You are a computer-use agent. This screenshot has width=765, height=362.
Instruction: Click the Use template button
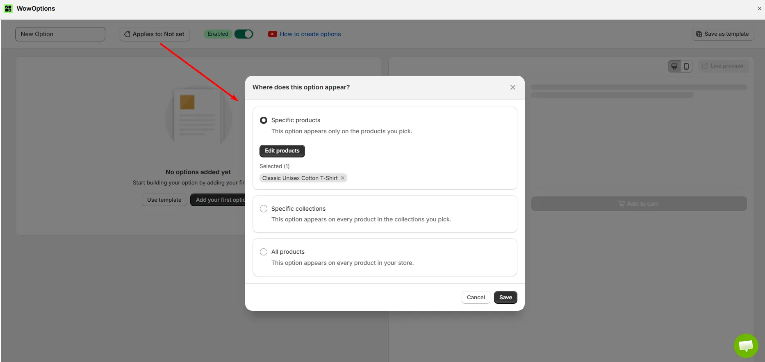pyautogui.click(x=164, y=200)
